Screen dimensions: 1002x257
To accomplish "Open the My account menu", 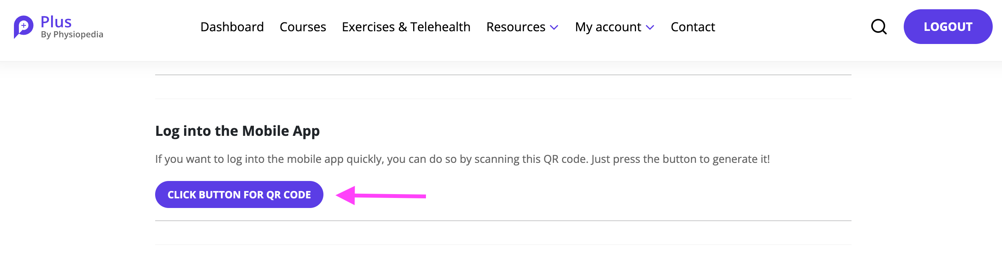I will click(x=615, y=27).
